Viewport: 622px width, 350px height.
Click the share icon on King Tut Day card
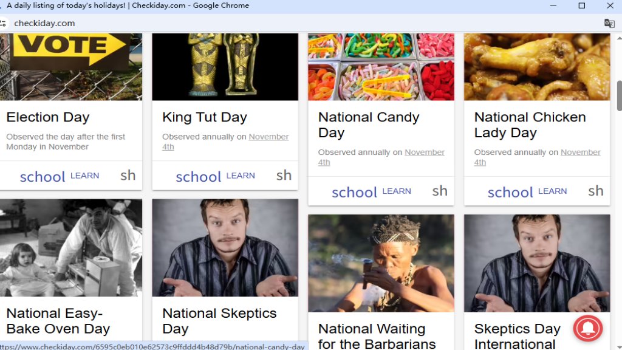[284, 176]
